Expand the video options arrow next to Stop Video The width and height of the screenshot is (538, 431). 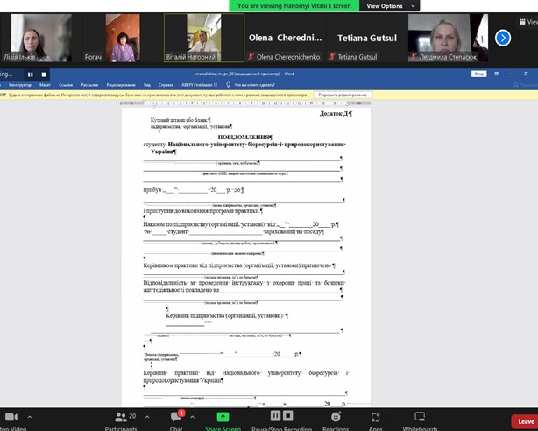pyautogui.click(x=30, y=417)
